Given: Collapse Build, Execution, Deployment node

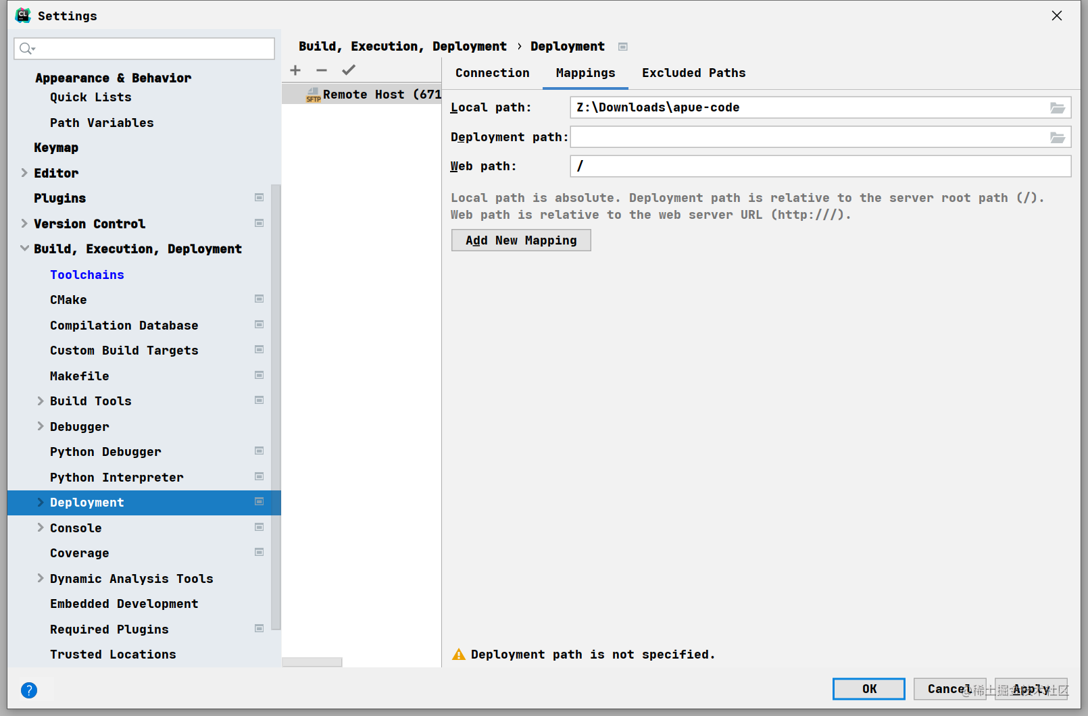Looking at the screenshot, I should tap(24, 249).
